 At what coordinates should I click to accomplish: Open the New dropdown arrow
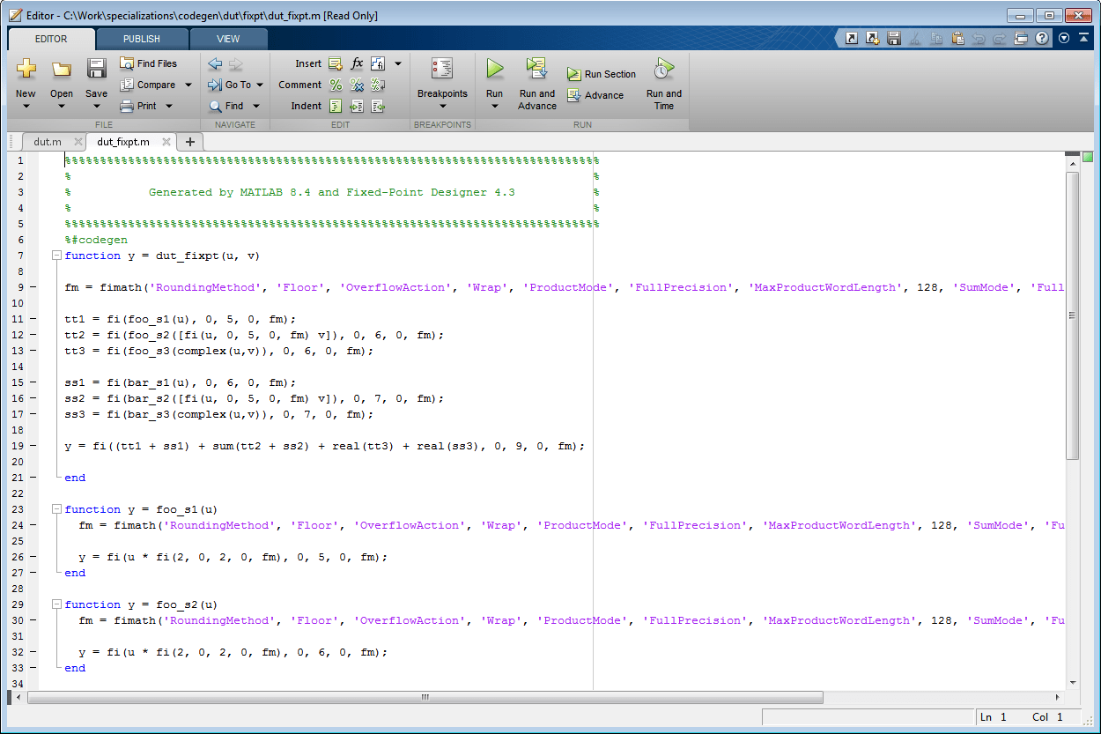(x=26, y=107)
